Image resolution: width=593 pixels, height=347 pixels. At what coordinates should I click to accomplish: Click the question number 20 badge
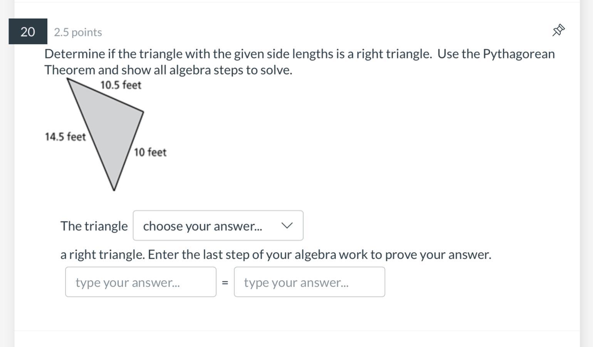pos(28,32)
